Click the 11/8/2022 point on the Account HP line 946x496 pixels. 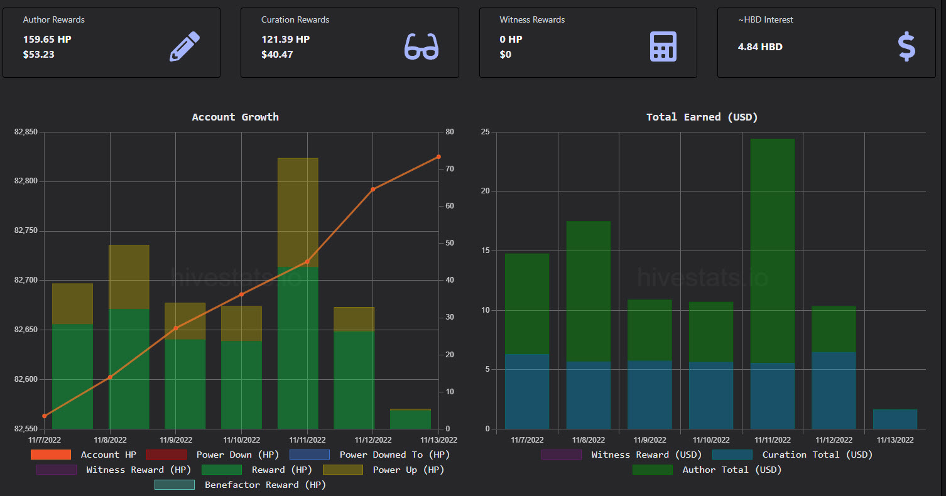click(x=110, y=377)
